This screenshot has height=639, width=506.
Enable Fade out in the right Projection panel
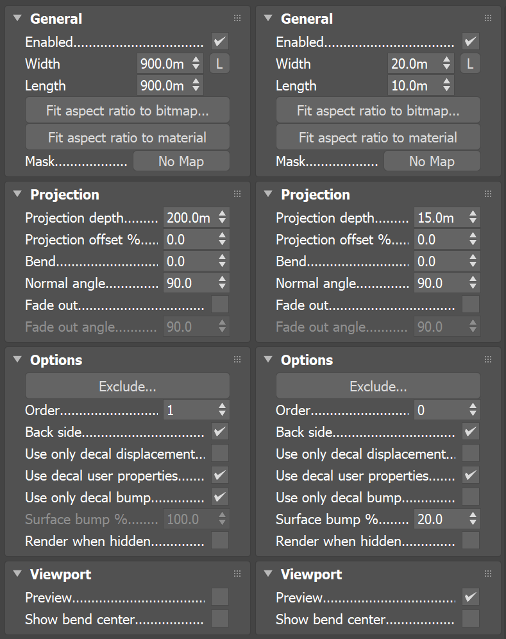[x=471, y=304]
